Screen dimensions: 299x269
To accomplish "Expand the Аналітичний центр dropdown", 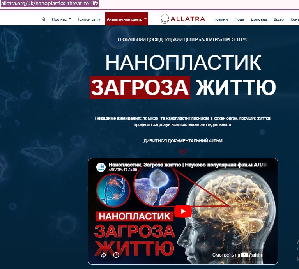I will (127, 19).
